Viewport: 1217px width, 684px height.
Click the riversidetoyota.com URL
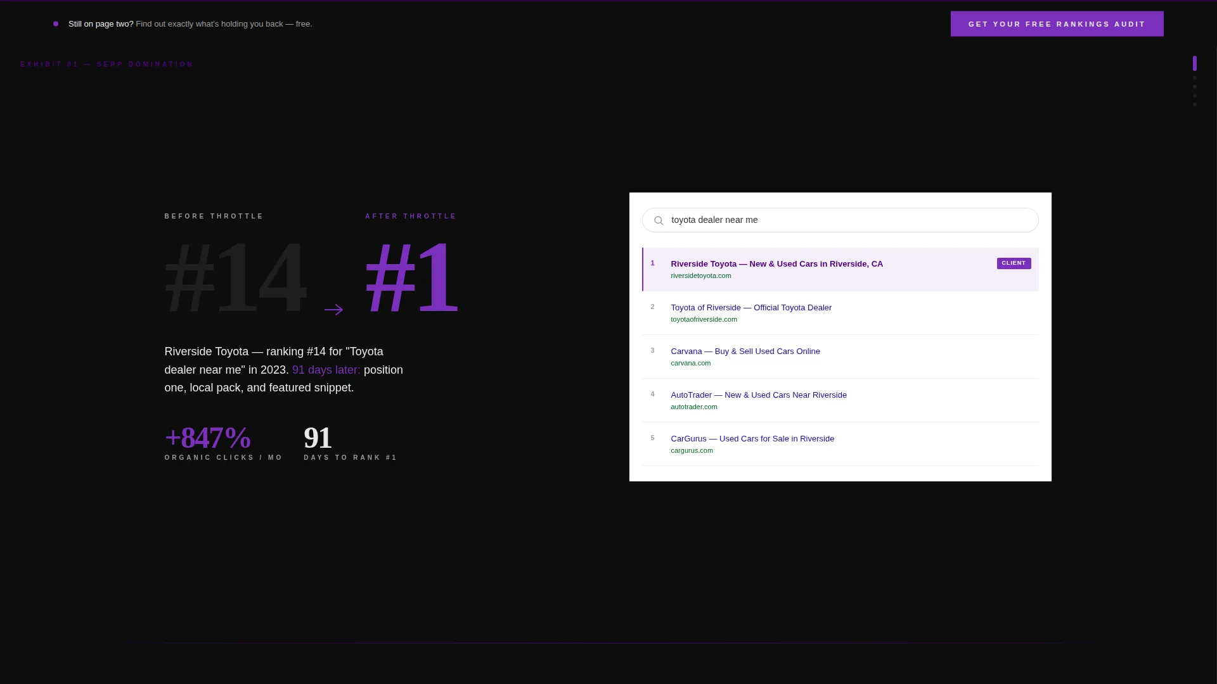click(701, 276)
